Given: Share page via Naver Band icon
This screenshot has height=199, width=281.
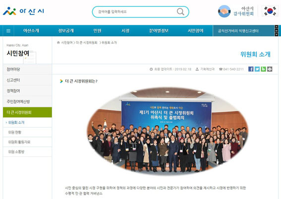Looking at the screenshot, I should point(263,69).
